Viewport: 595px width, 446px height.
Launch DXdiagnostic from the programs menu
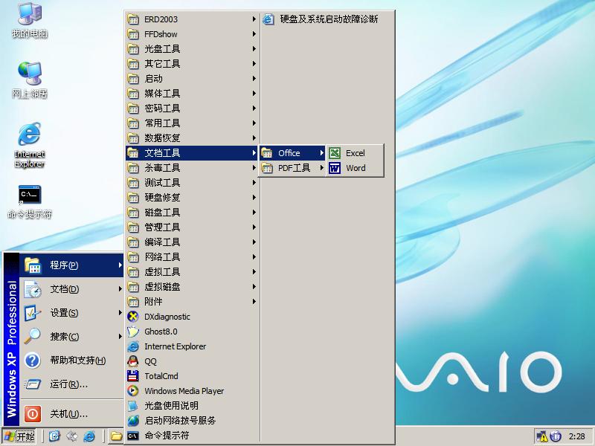point(193,317)
